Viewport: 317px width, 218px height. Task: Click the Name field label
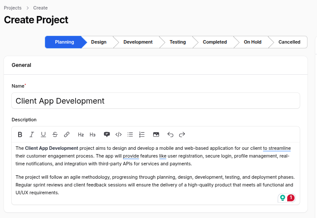tap(18, 86)
